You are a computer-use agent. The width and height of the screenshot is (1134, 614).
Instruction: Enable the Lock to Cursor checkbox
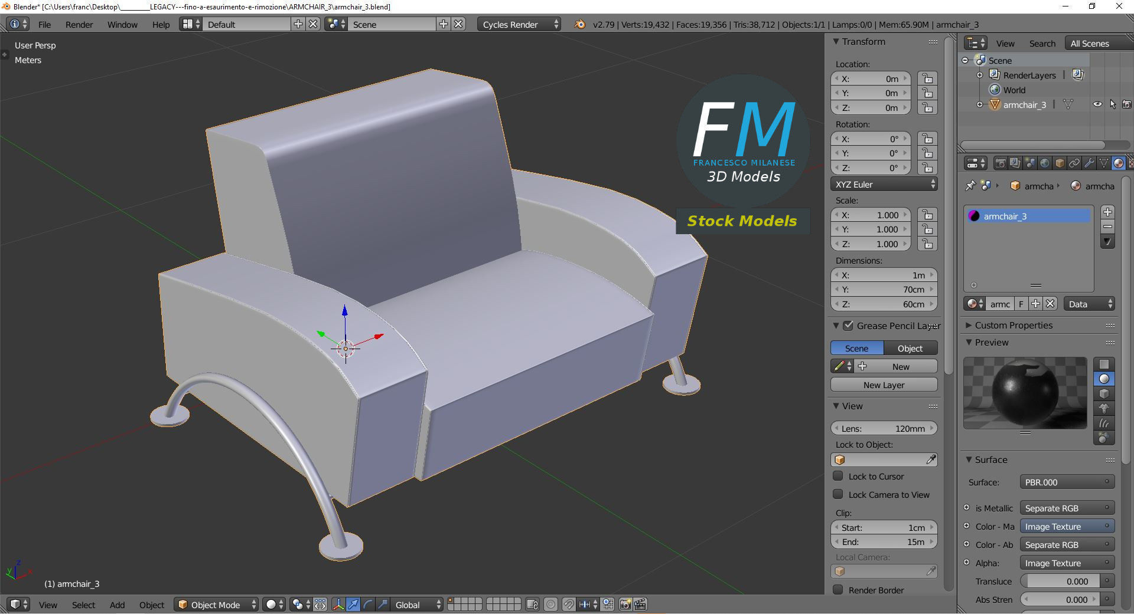(x=838, y=476)
